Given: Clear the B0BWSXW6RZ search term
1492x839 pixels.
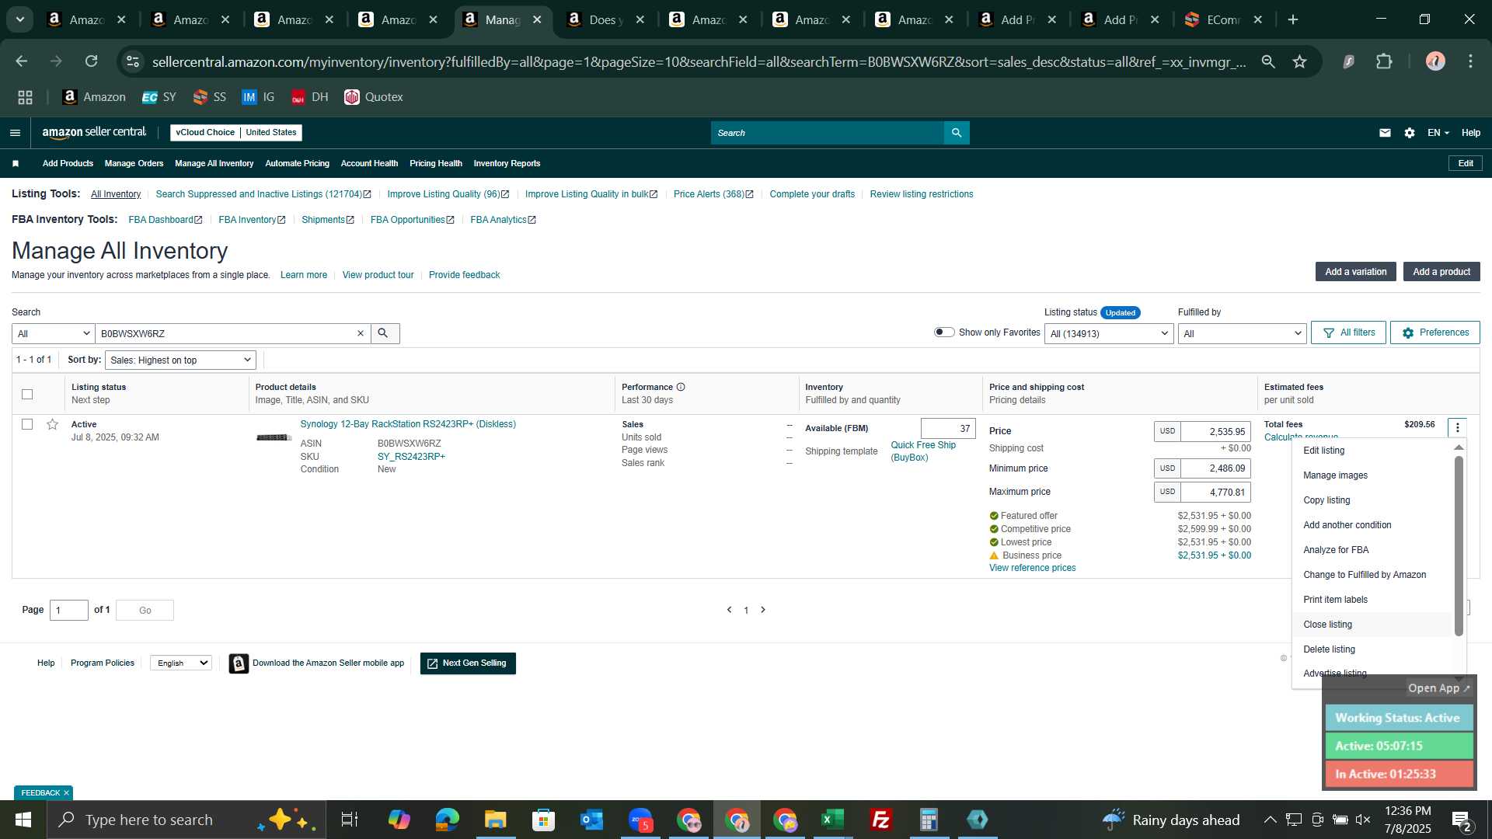Looking at the screenshot, I should tap(361, 333).
